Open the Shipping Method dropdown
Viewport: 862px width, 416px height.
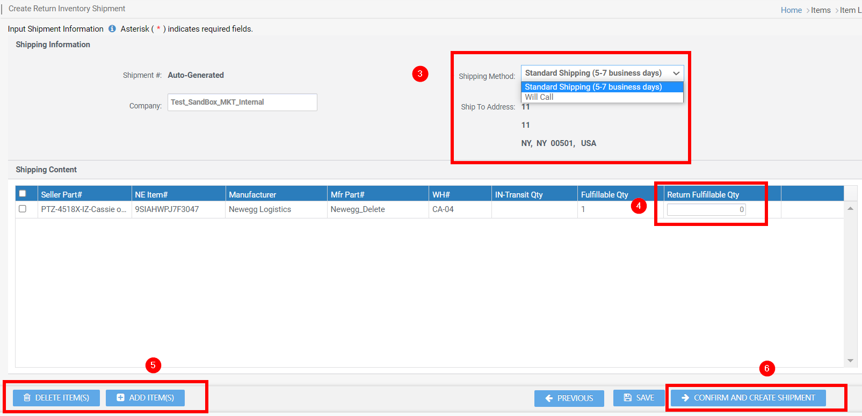(x=602, y=73)
